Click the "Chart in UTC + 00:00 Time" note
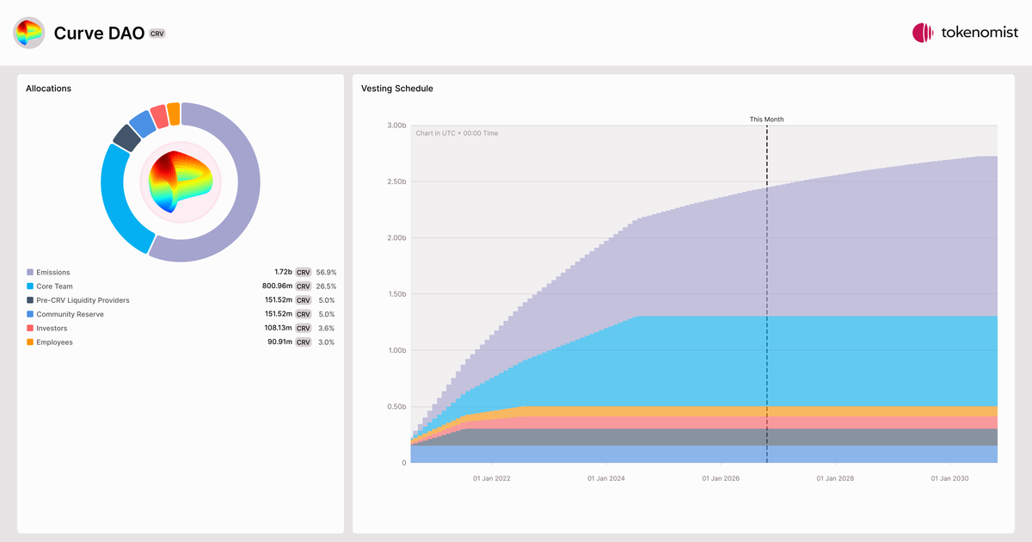 457,133
